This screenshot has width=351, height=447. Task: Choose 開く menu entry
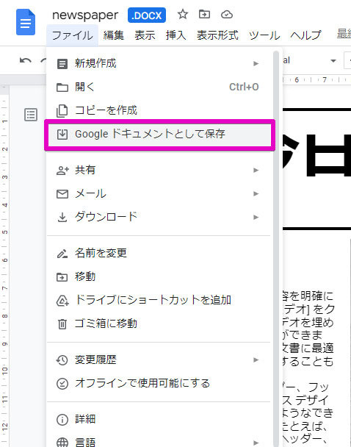click(x=159, y=87)
